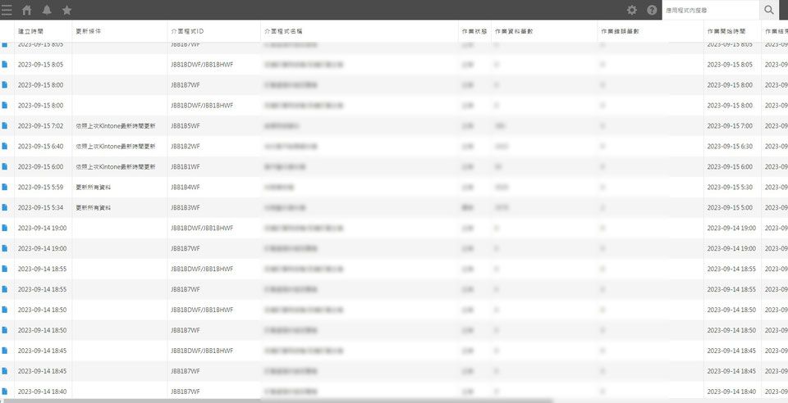Open record icon for 2023-09-15 8:05 JBB1BDWF/JBB1BHWF row

[x=5, y=65]
